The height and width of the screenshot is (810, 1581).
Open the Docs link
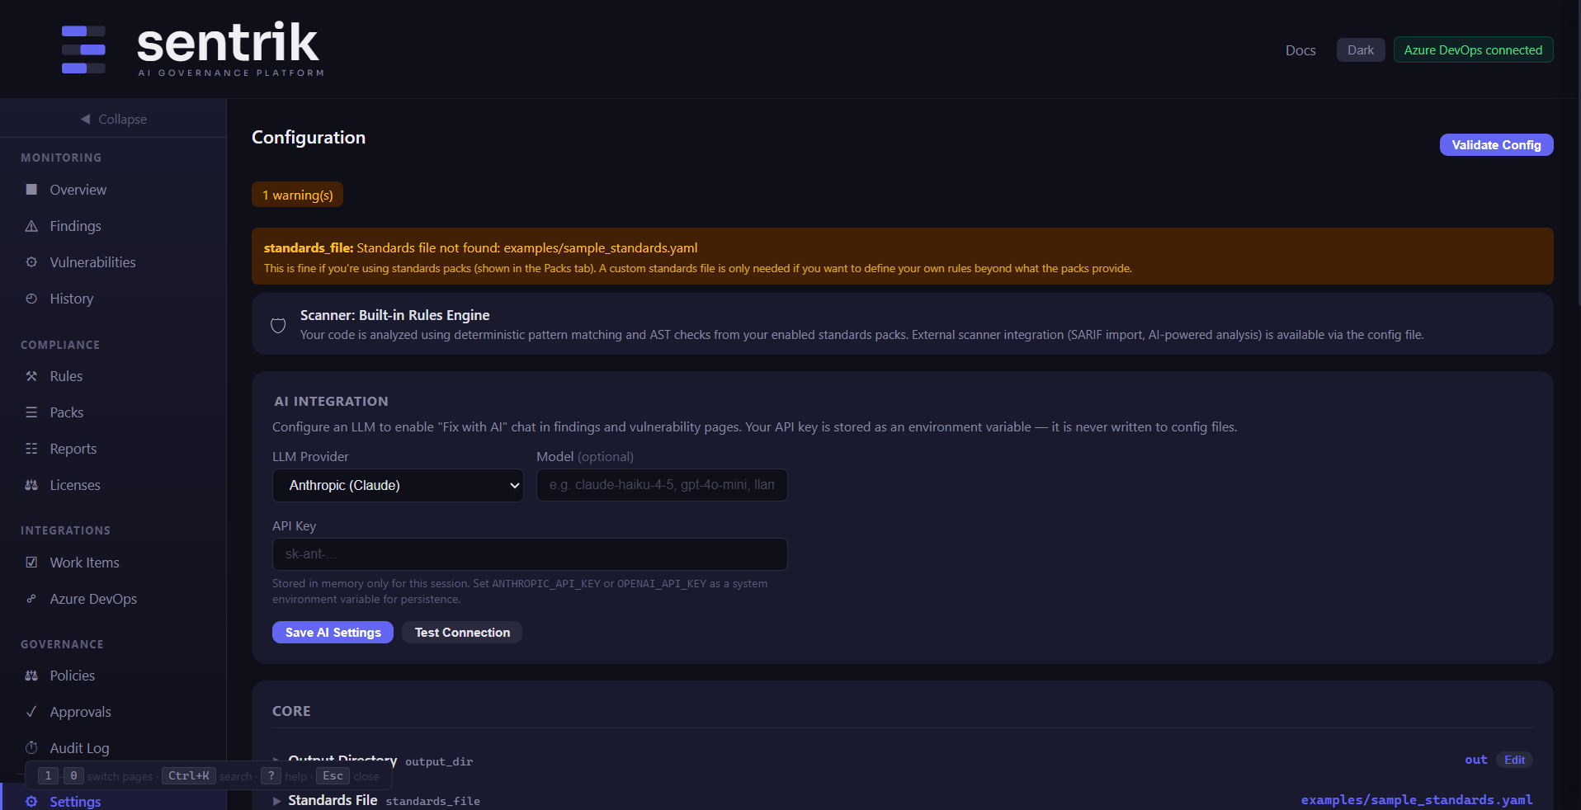[1300, 50]
